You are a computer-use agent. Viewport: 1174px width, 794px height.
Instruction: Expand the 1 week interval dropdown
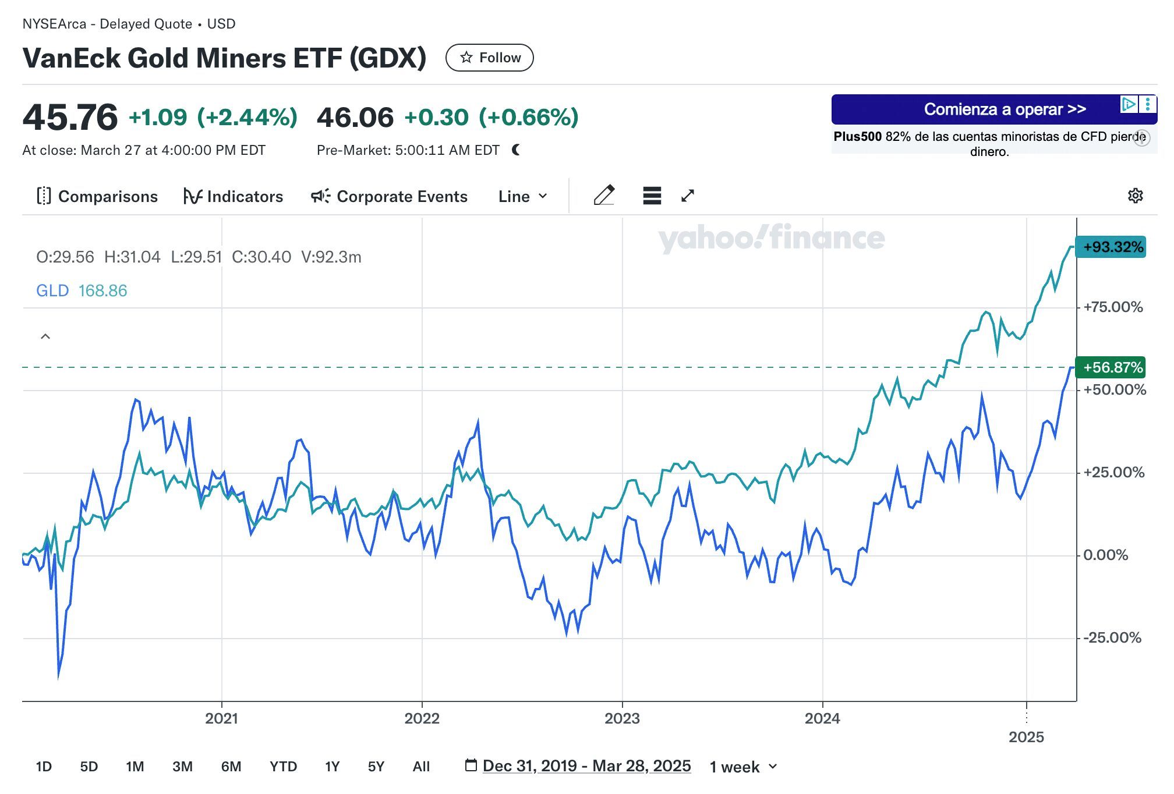tap(743, 767)
